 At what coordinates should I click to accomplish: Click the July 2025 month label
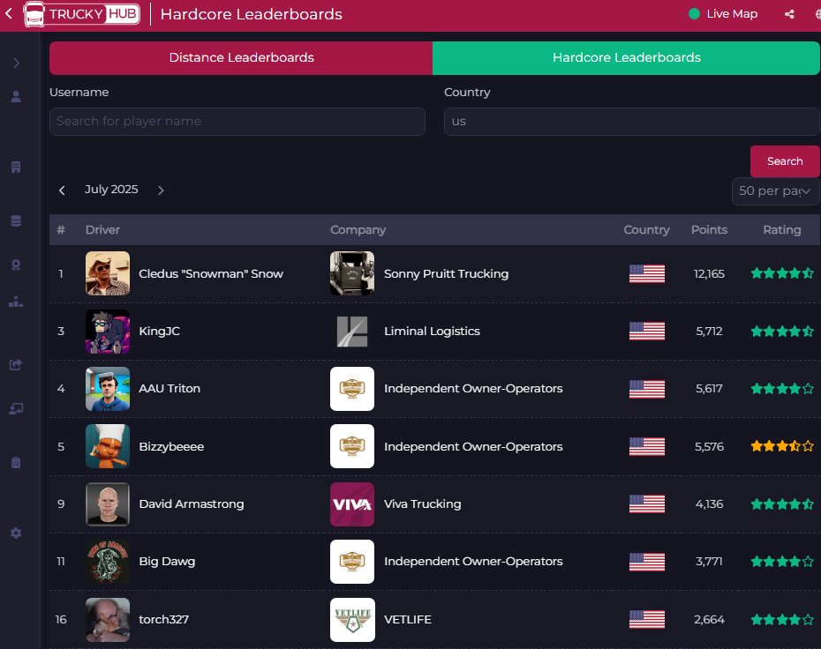pyautogui.click(x=111, y=190)
